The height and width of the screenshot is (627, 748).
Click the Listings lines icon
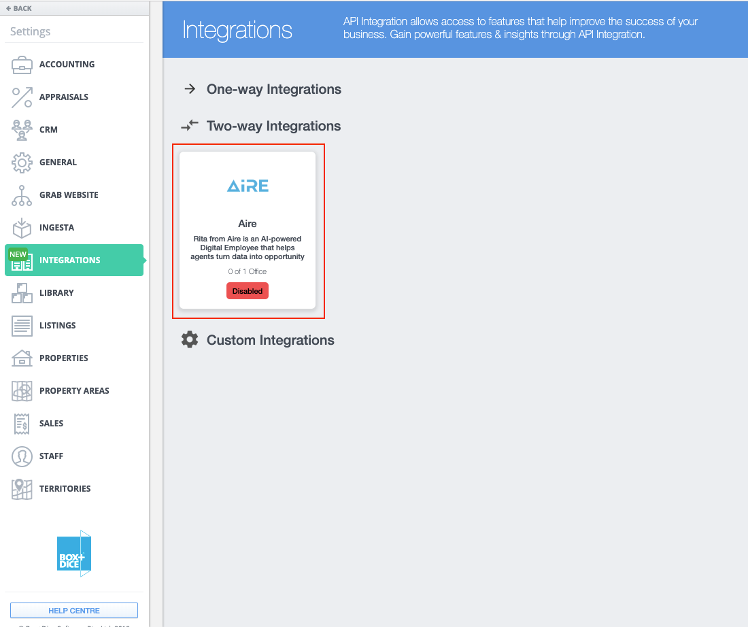point(22,326)
